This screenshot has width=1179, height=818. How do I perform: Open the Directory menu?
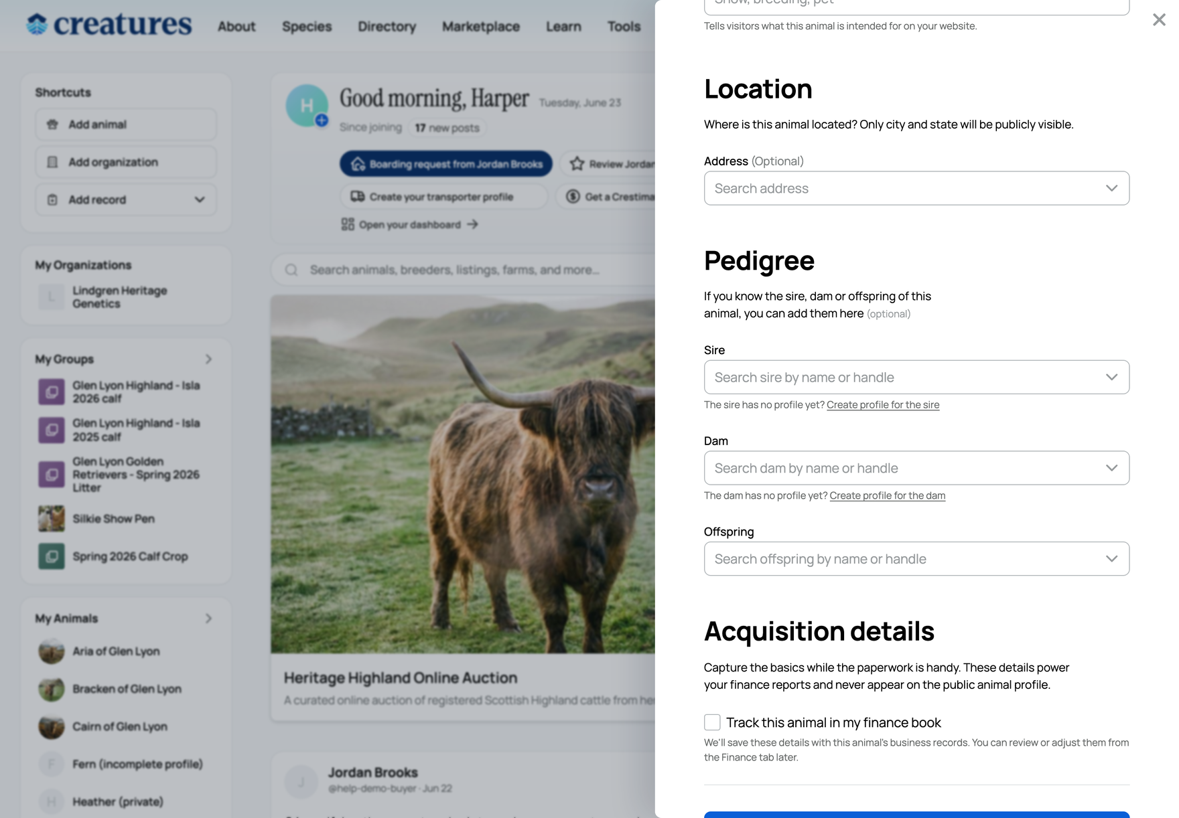coord(387,27)
